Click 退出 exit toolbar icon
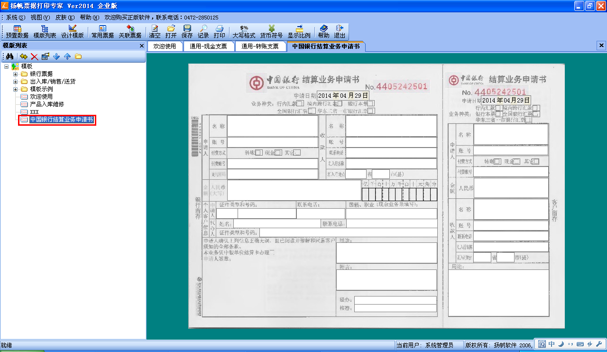The width and height of the screenshot is (607, 352). point(340,32)
